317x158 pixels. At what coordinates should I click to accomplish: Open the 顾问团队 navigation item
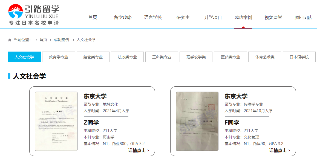pos(304,18)
